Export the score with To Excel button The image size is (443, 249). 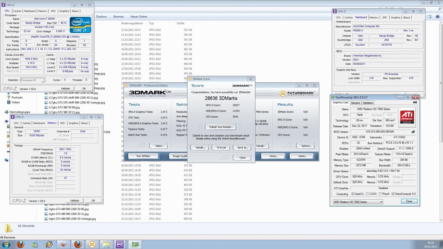point(221,148)
